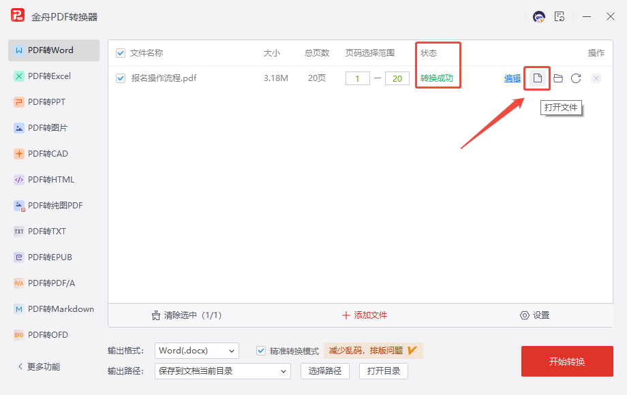This screenshot has height=395, width=627.
Task: Click the 编辑 link in the file row
Action: point(513,78)
